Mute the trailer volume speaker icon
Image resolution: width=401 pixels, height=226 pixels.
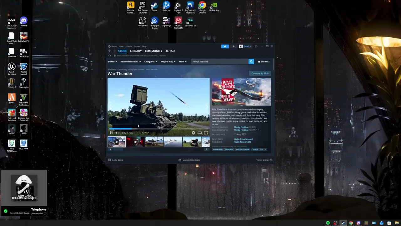click(117, 133)
